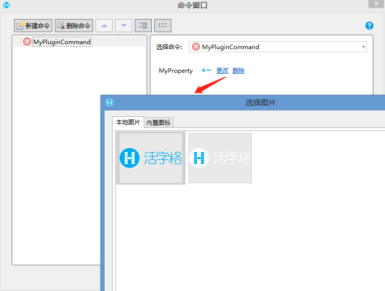
Task: Click the 删除命令 button
Action: point(74,26)
